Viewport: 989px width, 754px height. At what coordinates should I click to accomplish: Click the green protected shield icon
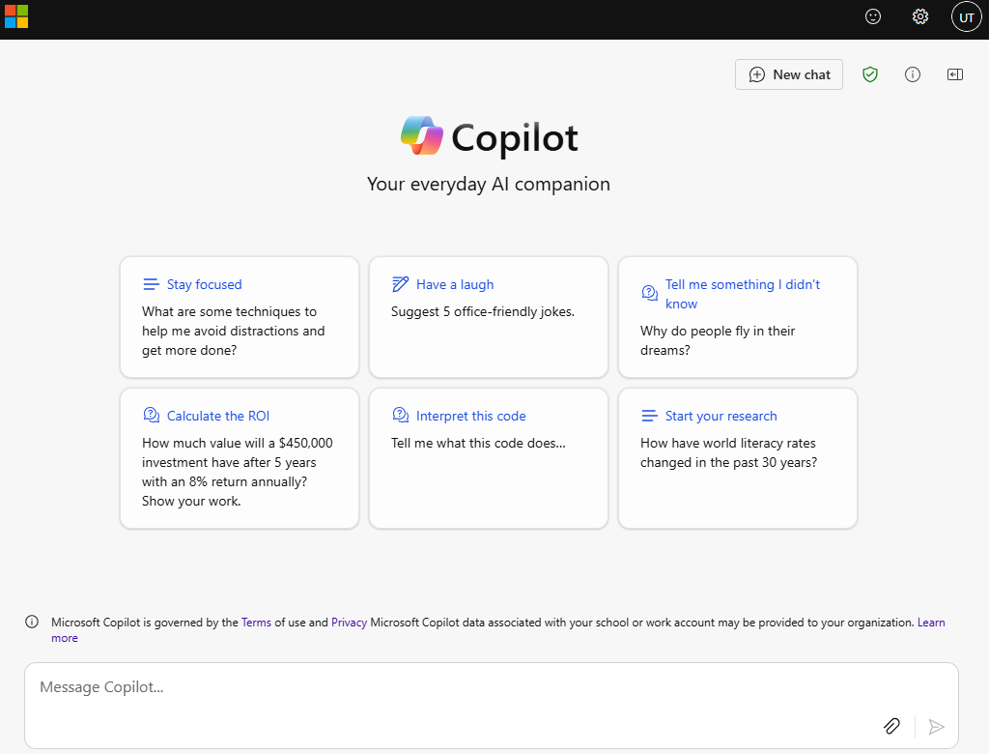[870, 74]
